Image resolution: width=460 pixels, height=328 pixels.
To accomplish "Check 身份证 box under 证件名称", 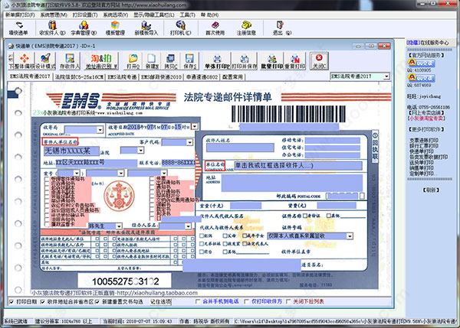I will [x=305, y=216].
